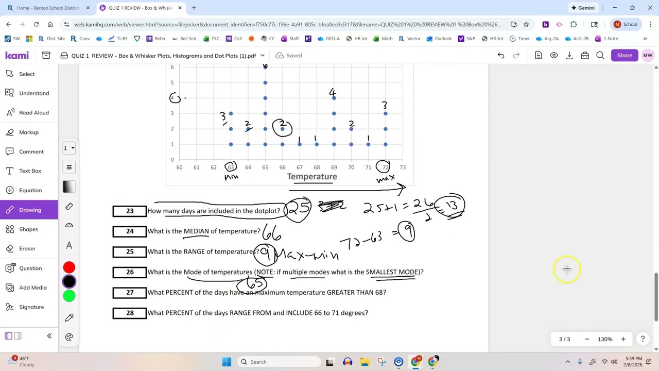Click the address bar URL
The height and width of the screenshot is (371, 659).
[x=288, y=24]
